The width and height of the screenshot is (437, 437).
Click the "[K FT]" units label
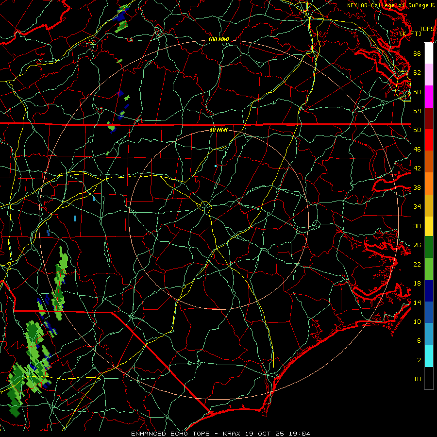tap(410, 34)
